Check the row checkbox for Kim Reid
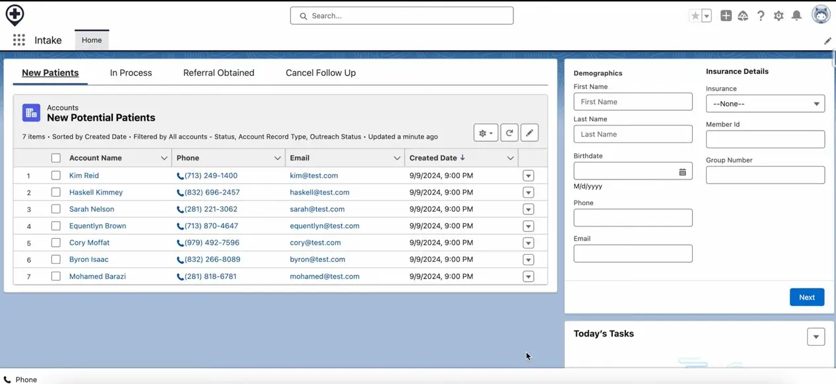Viewport: 836px width, 384px height. click(x=56, y=176)
